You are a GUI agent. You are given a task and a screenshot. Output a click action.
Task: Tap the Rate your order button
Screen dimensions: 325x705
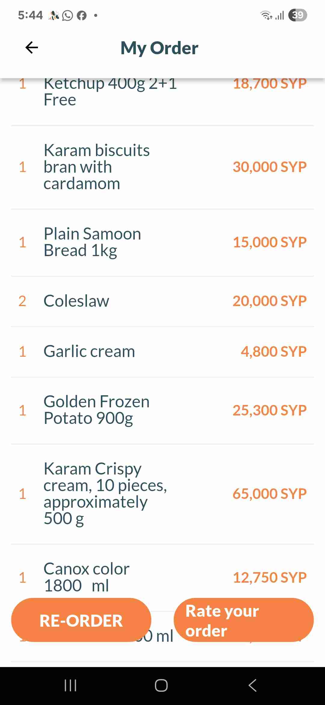pyautogui.click(x=243, y=620)
